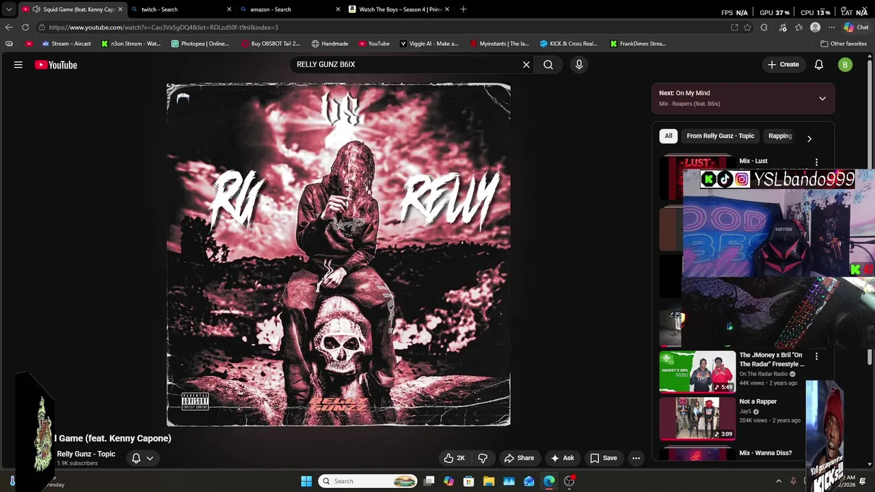
Task: Start voice search with the microphone
Action: (579, 65)
